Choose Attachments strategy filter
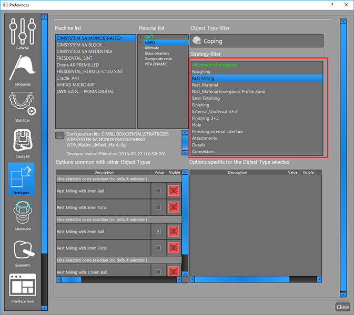The width and height of the screenshot is (354, 315). pos(257,138)
